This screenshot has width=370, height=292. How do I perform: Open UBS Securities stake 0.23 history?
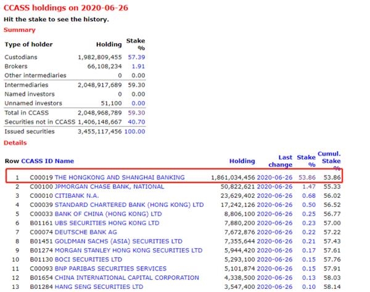(309, 223)
